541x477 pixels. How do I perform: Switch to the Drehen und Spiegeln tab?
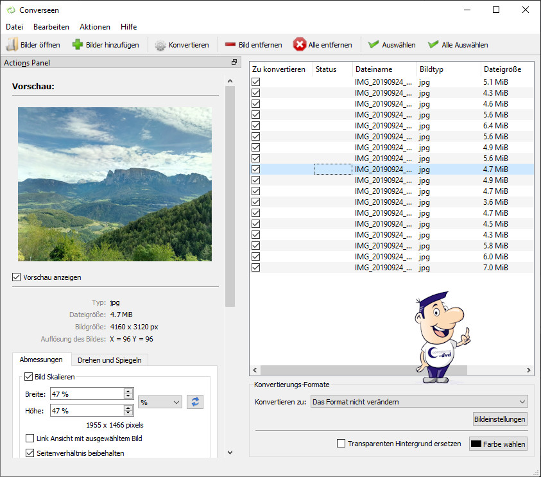(x=110, y=360)
